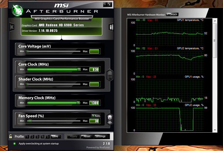223x151 pixels.
Task: Click the GPU1 temperature graph
Action: click(170, 34)
